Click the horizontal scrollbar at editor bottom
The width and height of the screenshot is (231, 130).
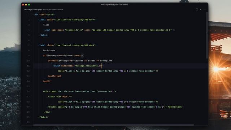click(113, 125)
